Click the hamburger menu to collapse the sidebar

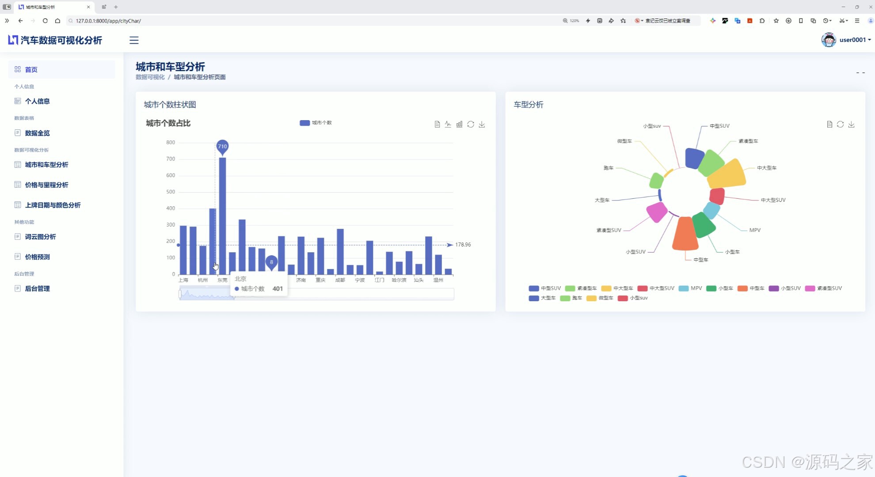point(134,40)
